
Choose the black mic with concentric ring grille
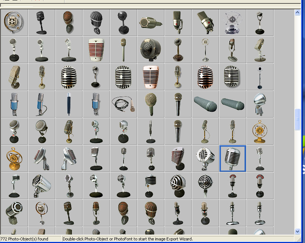click(205, 186)
